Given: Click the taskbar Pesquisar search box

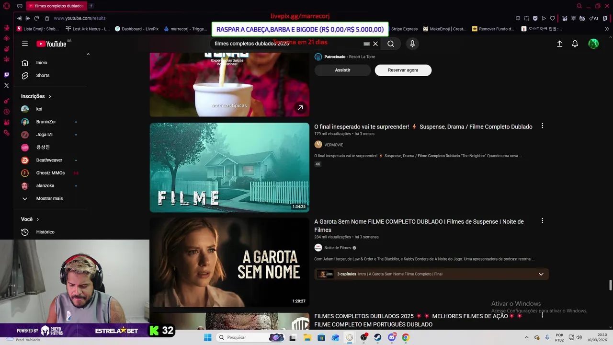Looking at the screenshot, I should pos(250,337).
